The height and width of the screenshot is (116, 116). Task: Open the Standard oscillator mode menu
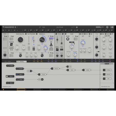pyautogui.click(x=12, y=42)
